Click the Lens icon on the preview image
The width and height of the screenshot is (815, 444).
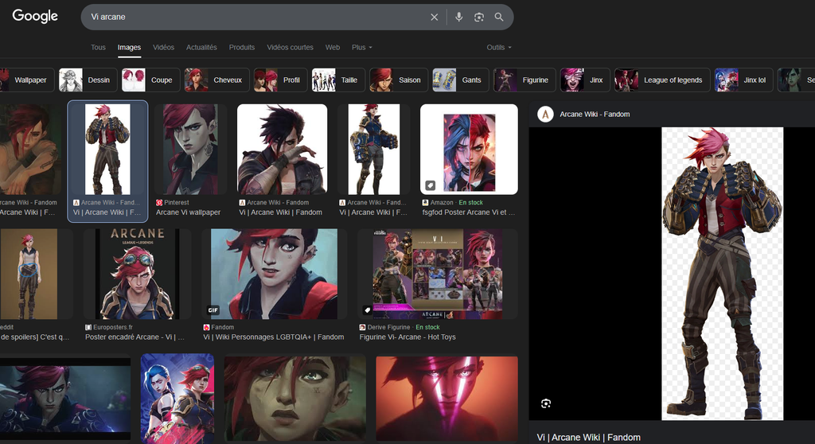click(x=546, y=403)
